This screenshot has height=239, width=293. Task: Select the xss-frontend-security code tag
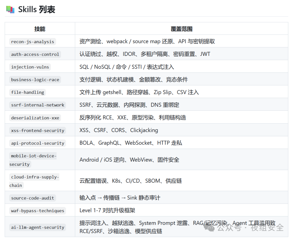(x=37, y=130)
